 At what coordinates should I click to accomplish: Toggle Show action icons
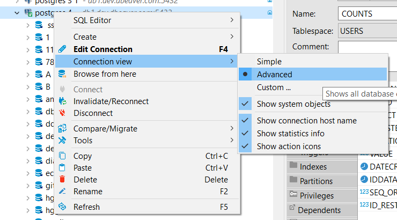pyautogui.click(x=313, y=146)
